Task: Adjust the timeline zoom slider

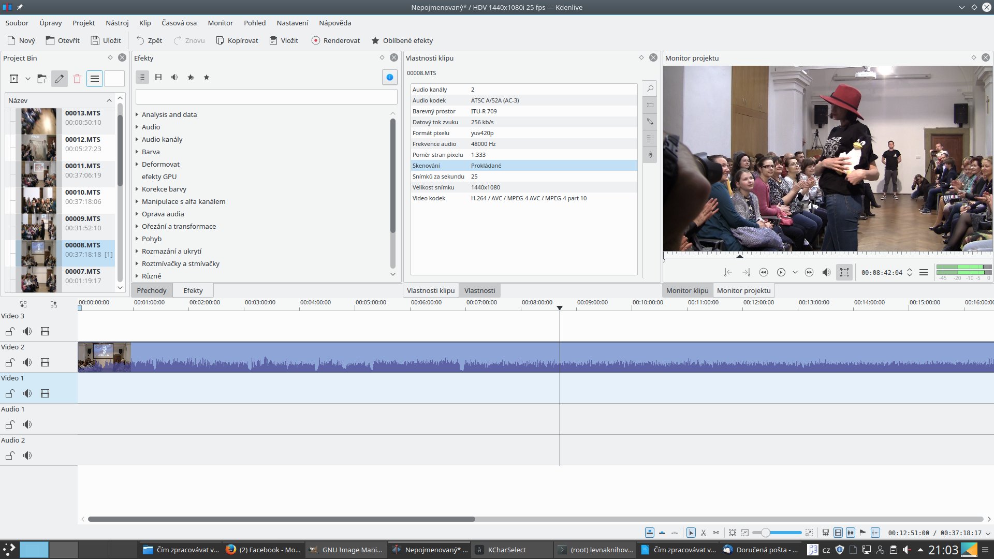Action: click(765, 533)
